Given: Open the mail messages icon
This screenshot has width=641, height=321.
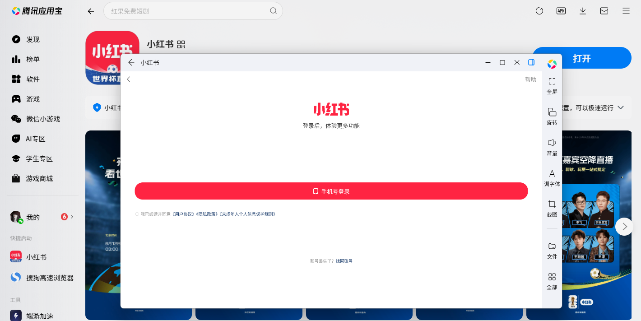Looking at the screenshot, I should [604, 11].
